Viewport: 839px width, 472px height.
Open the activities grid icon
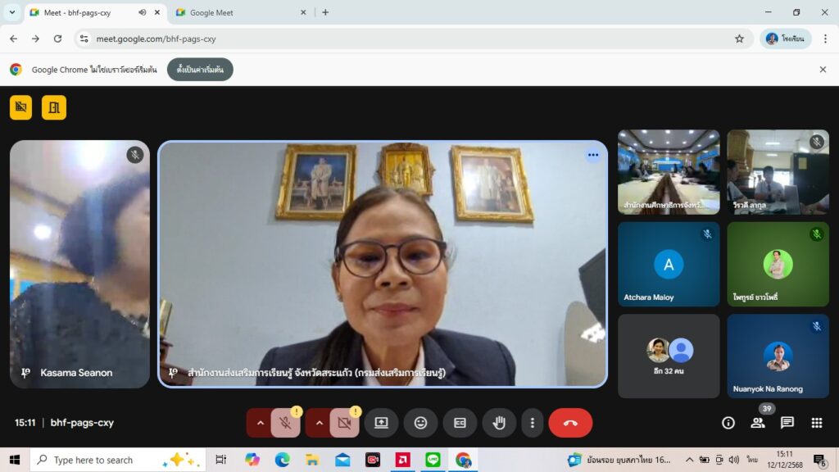tap(816, 423)
